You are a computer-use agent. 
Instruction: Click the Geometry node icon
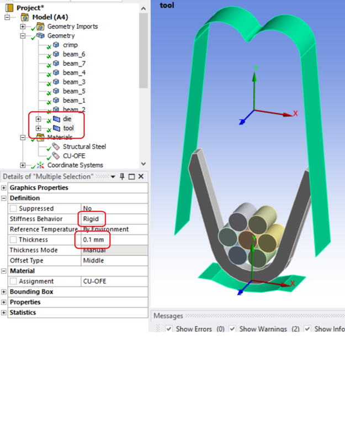click(x=40, y=35)
